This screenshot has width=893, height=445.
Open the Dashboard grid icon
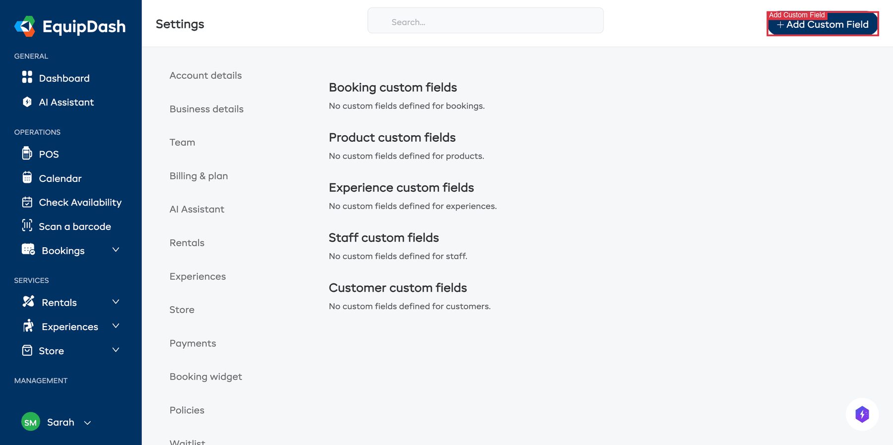click(x=27, y=77)
